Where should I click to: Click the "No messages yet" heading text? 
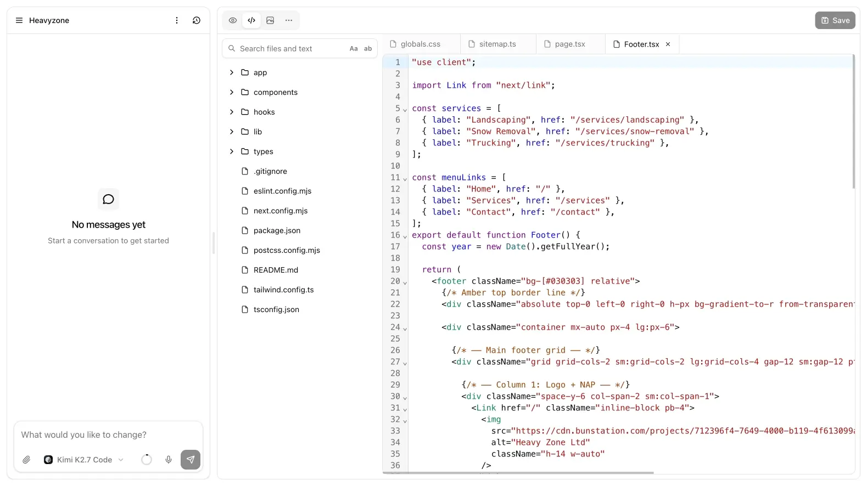[109, 224]
